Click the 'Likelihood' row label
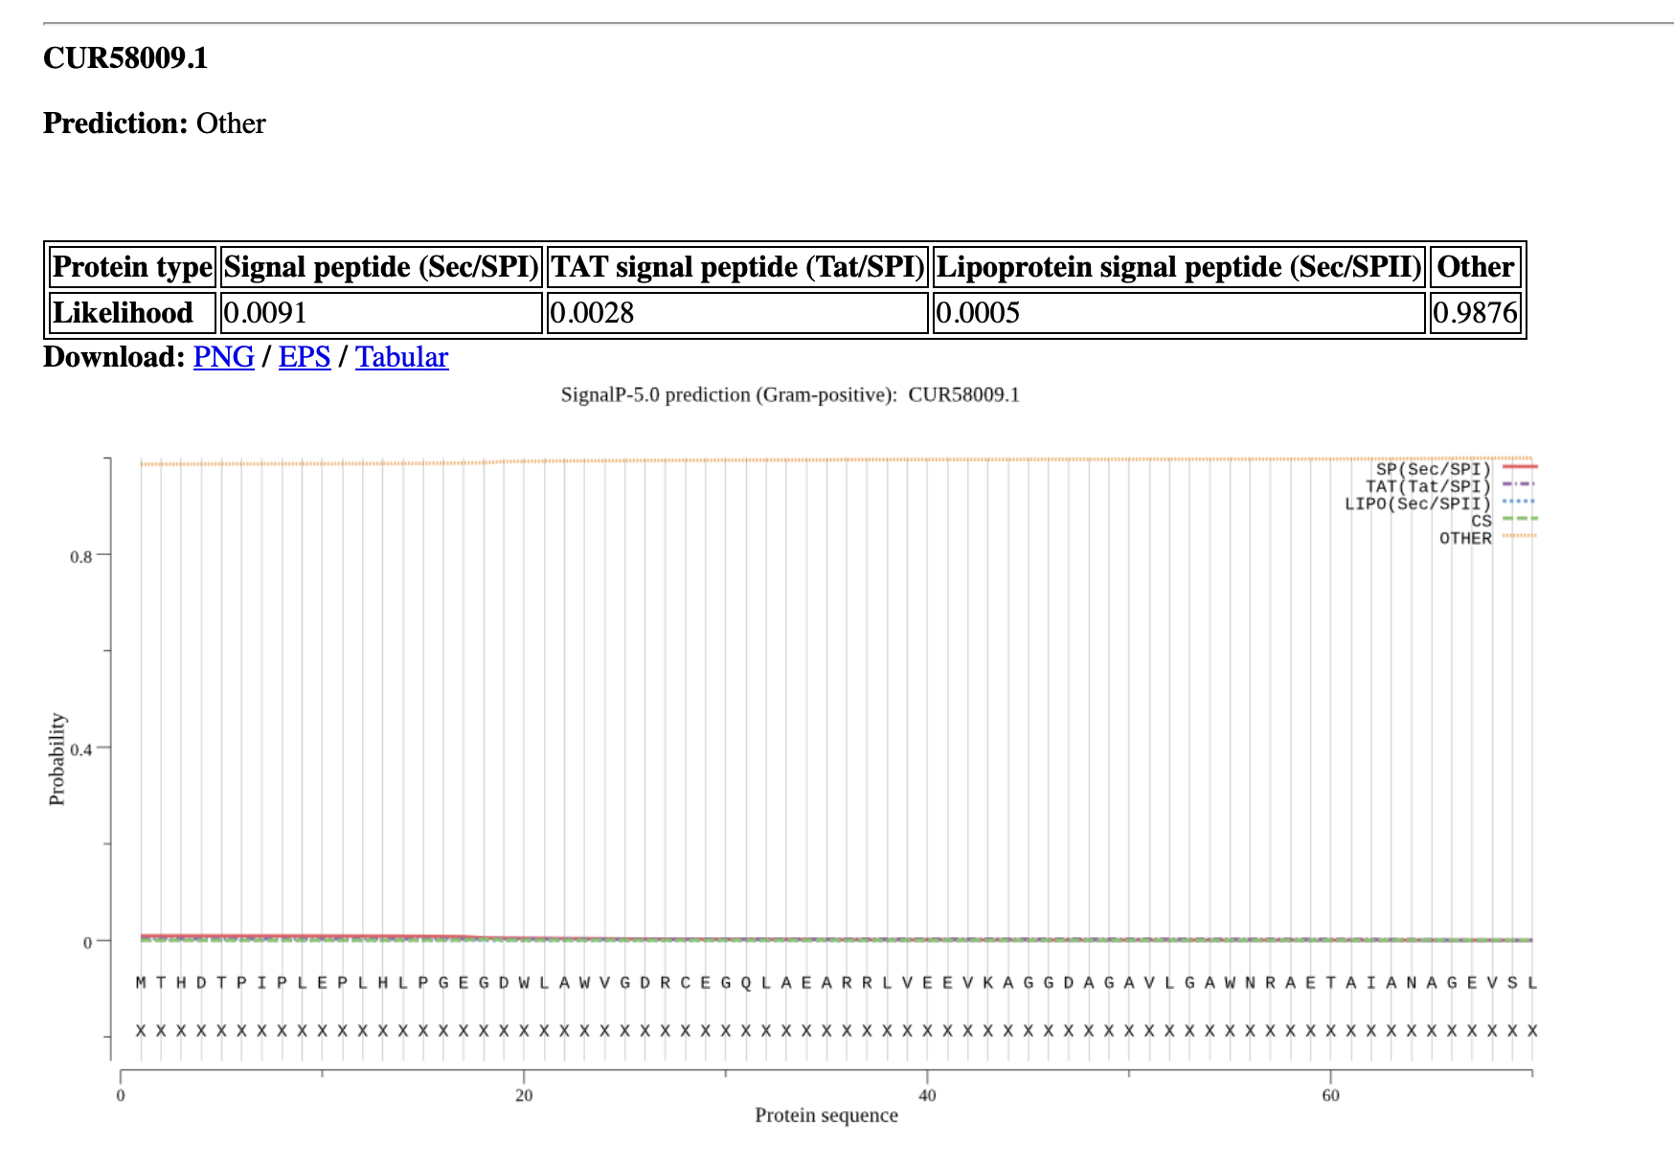The height and width of the screenshot is (1163, 1674). tap(132, 313)
